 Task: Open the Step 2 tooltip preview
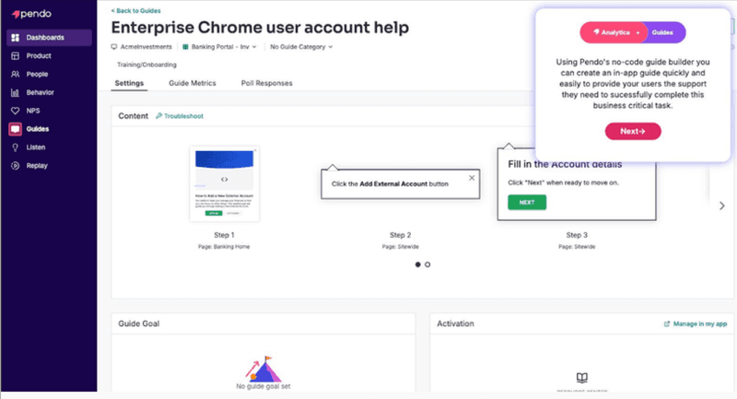point(401,183)
